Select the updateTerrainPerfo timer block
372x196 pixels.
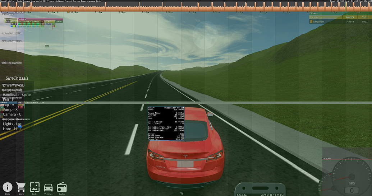pos(28,21)
